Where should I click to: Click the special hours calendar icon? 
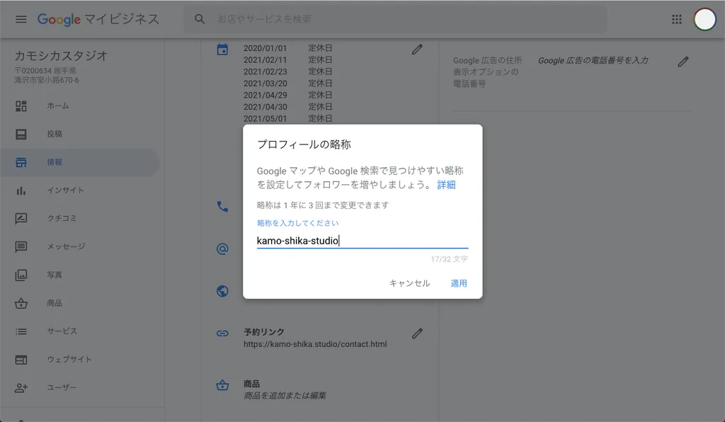tap(222, 49)
